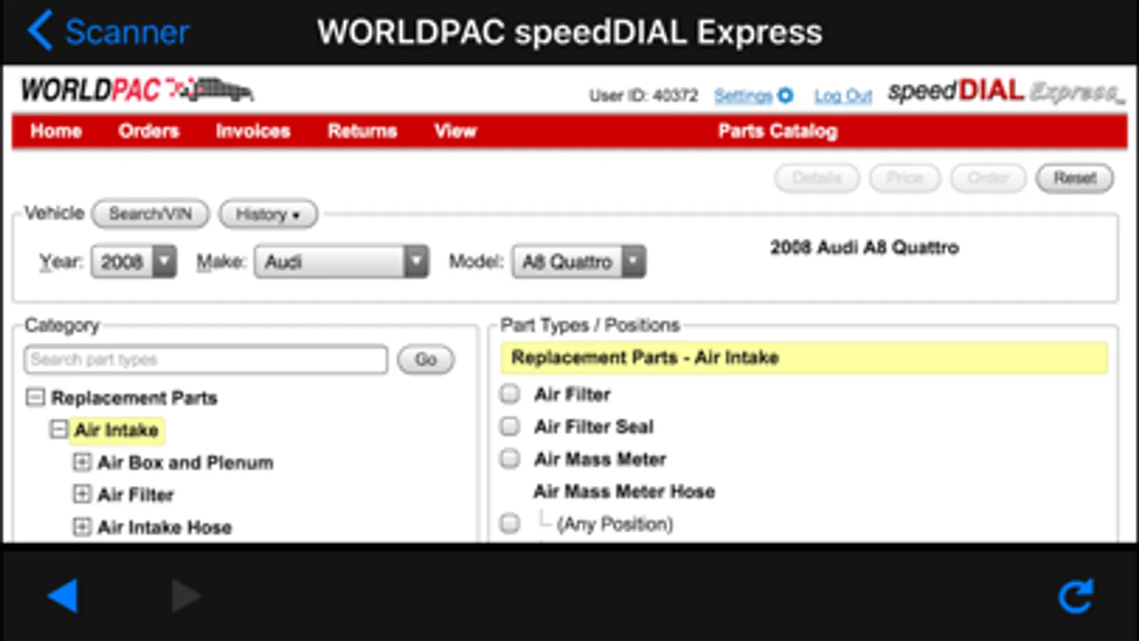Screen dimensions: 1139x641
Task: Go back to Scanner screen
Action: coord(108,31)
